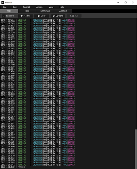This screenshot has height=169, width=137.
Task: Expand the Format menu
Action: click(x=26, y=7)
